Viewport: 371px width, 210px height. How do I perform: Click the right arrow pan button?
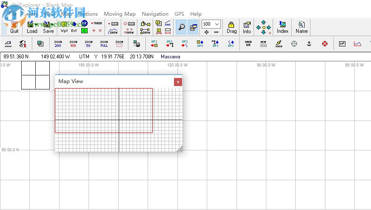(x=269, y=28)
